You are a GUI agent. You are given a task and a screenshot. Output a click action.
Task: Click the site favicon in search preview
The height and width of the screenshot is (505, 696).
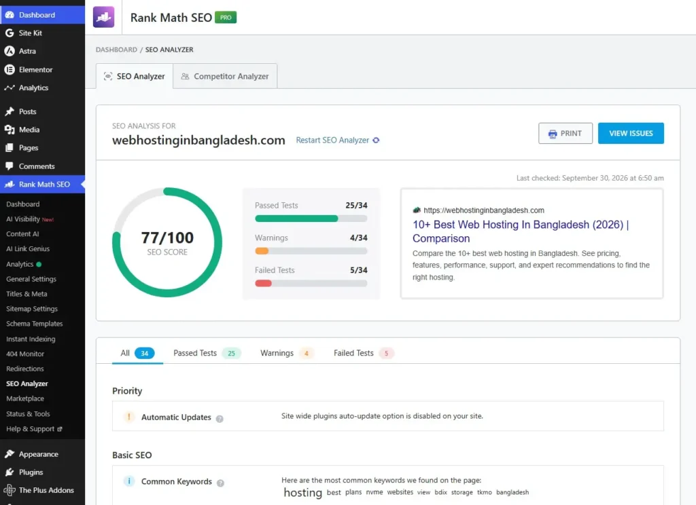click(417, 210)
